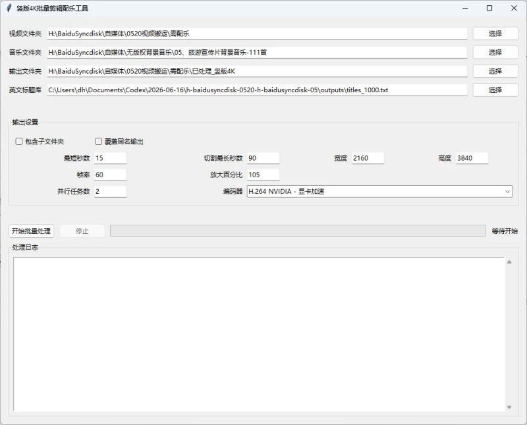This screenshot has height=425, width=527.
Task: Expand the 编码器 dropdown arrow
Action: [507, 192]
